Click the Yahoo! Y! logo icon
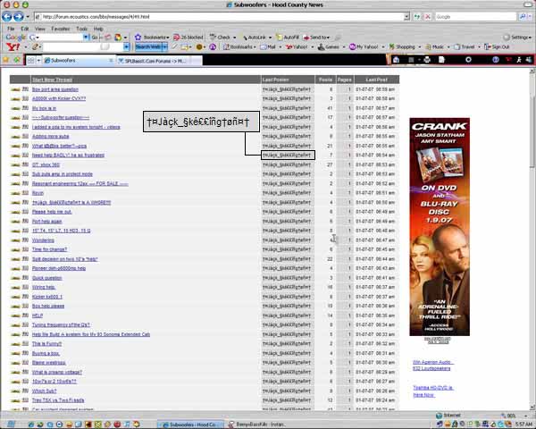The width and height of the screenshot is (536, 429). click(13, 46)
